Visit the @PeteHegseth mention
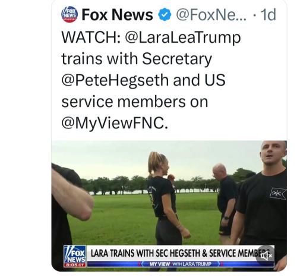Viewport: 297px width, 277px height. click(x=115, y=80)
